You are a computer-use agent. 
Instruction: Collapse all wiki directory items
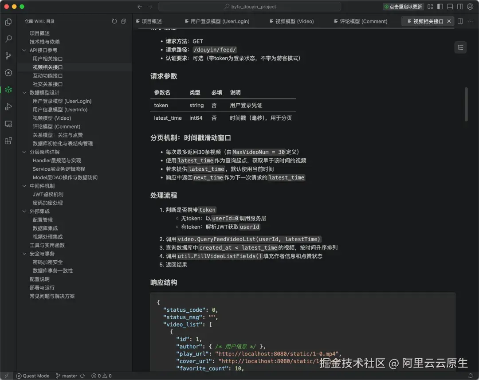coord(124,21)
